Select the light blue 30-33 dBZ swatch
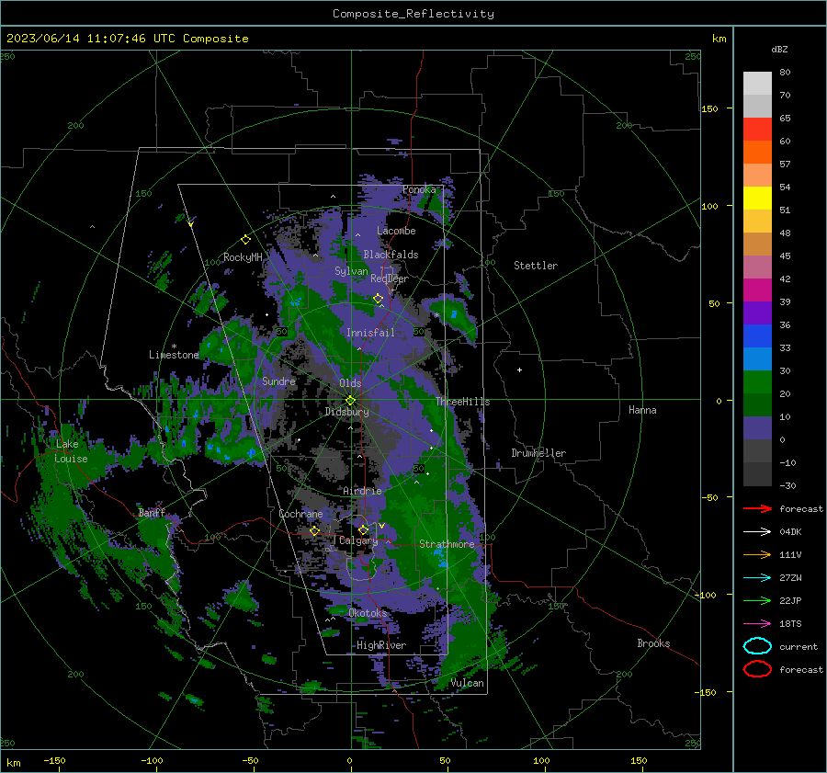827x773 pixels. [757, 358]
